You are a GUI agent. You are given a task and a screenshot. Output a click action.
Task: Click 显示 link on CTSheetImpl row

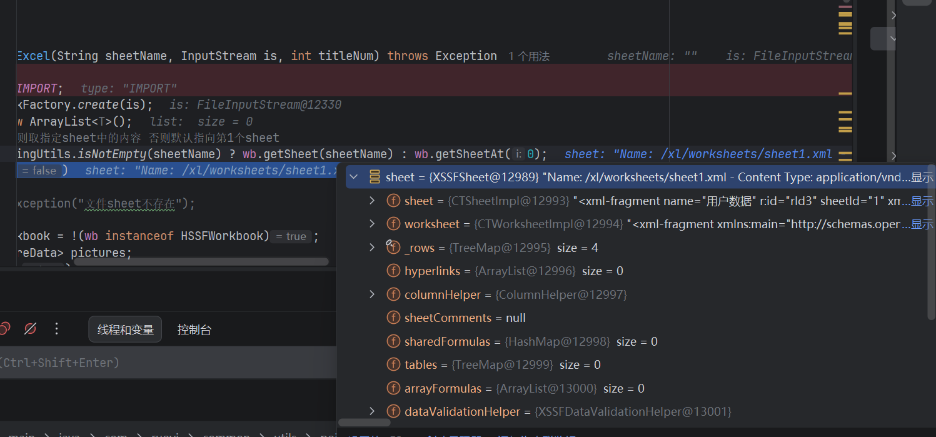coord(922,201)
